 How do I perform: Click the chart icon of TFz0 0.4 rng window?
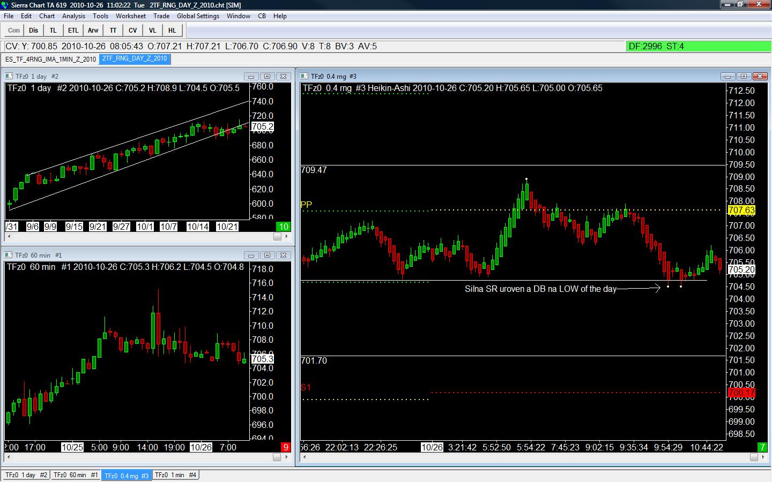[x=305, y=77]
